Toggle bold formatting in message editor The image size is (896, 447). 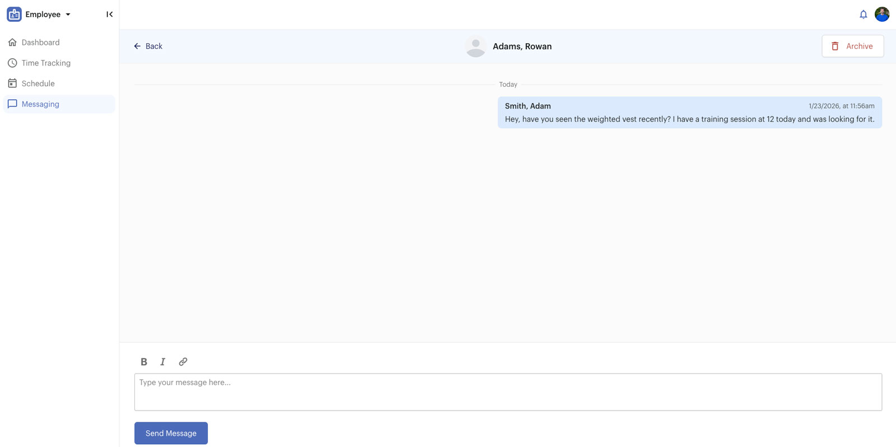(144, 362)
